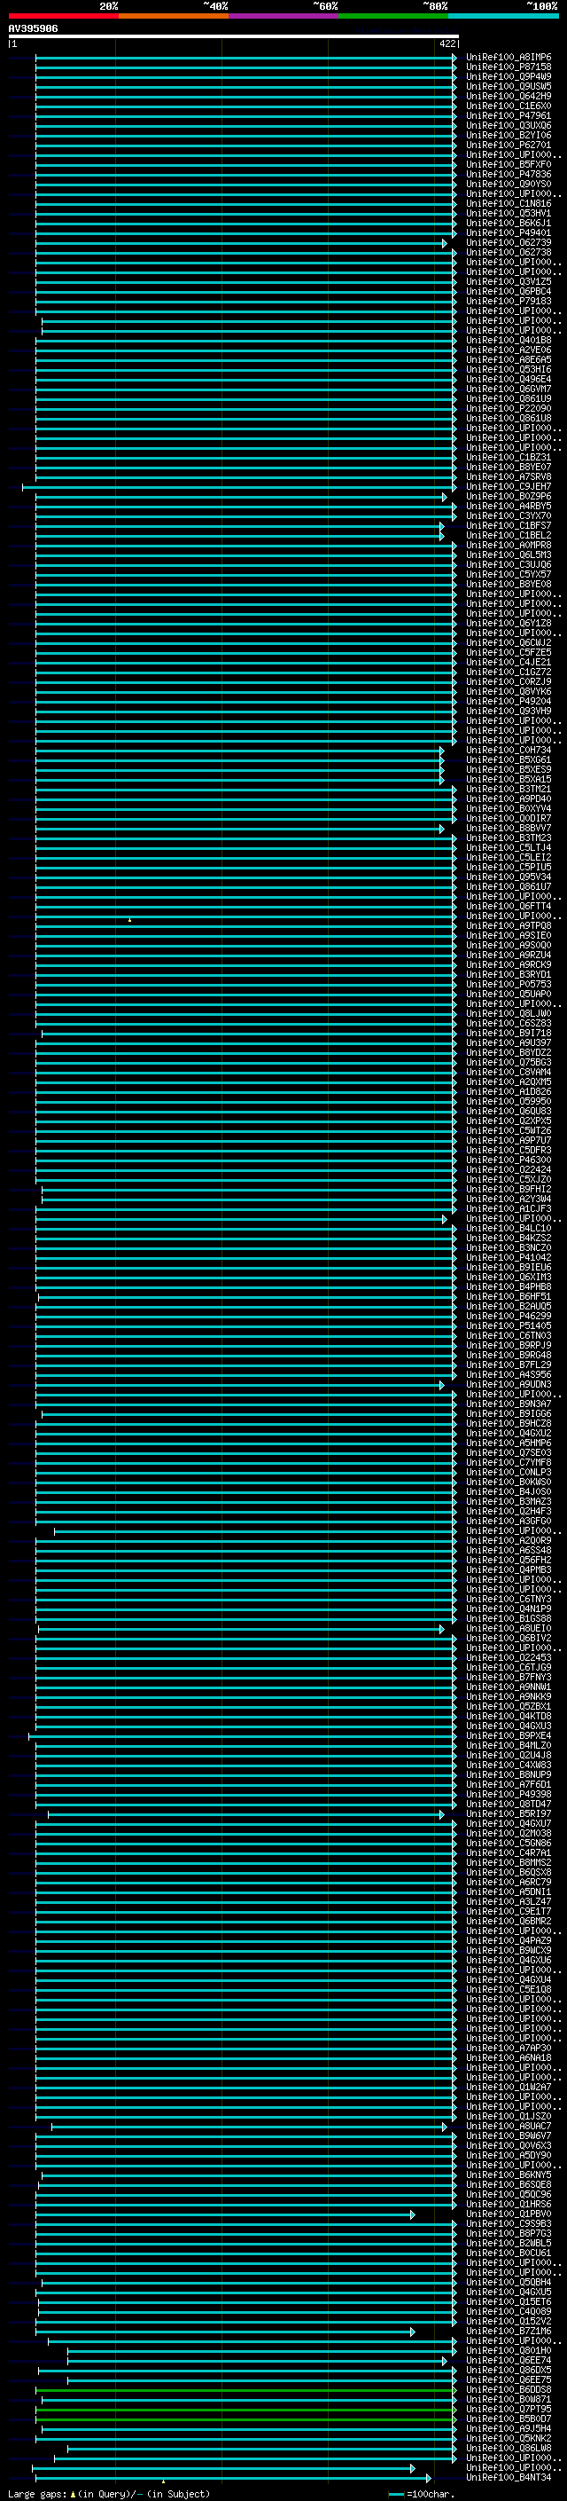The height and width of the screenshot is (2501, 567).
Task: Click the red 20% identity color segment
Action: tap(63, 16)
